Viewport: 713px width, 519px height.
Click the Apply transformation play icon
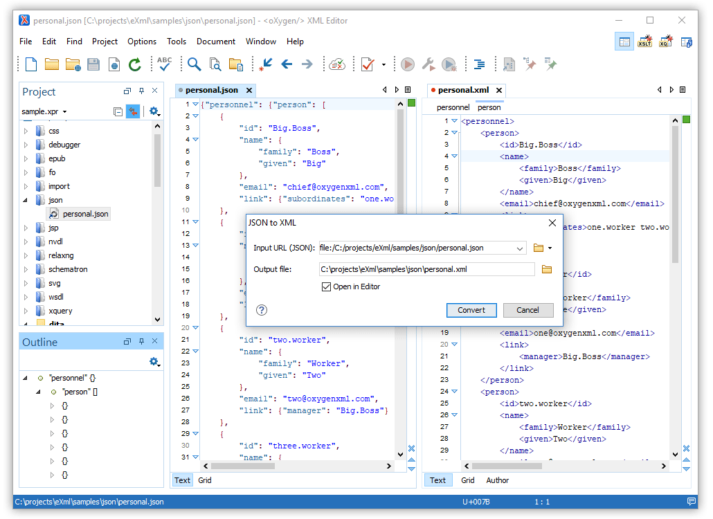click(x=408, y=64)
